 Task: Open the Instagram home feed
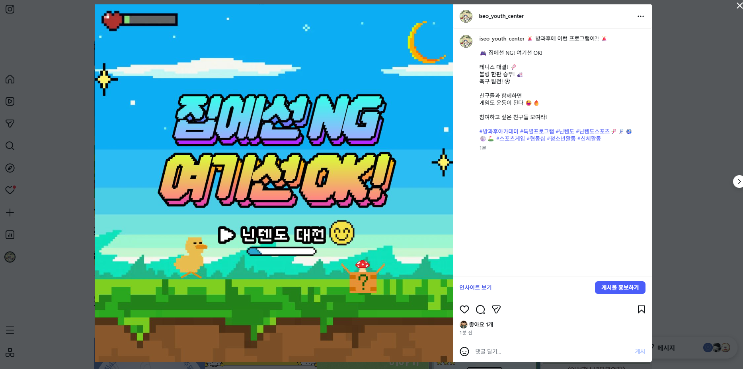(10, 79)
